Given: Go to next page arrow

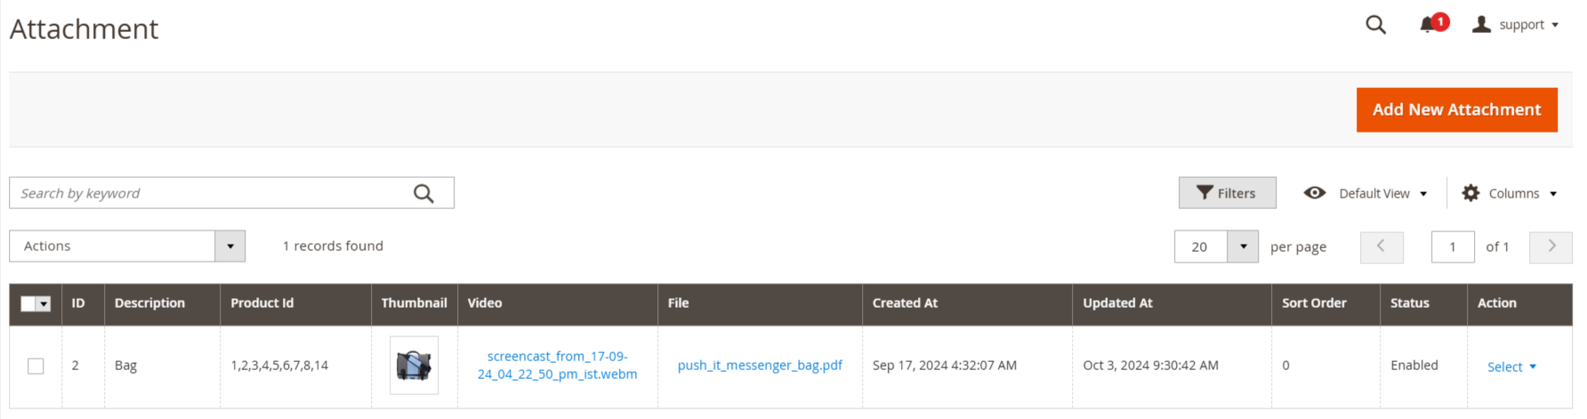Looking at the screenshot, I should [1551, 246].
